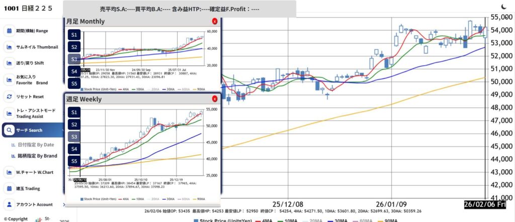This screenshot has width=515, height=222.
Task: Click the Range calendar icon in sidebar
Action: point(10,31)
